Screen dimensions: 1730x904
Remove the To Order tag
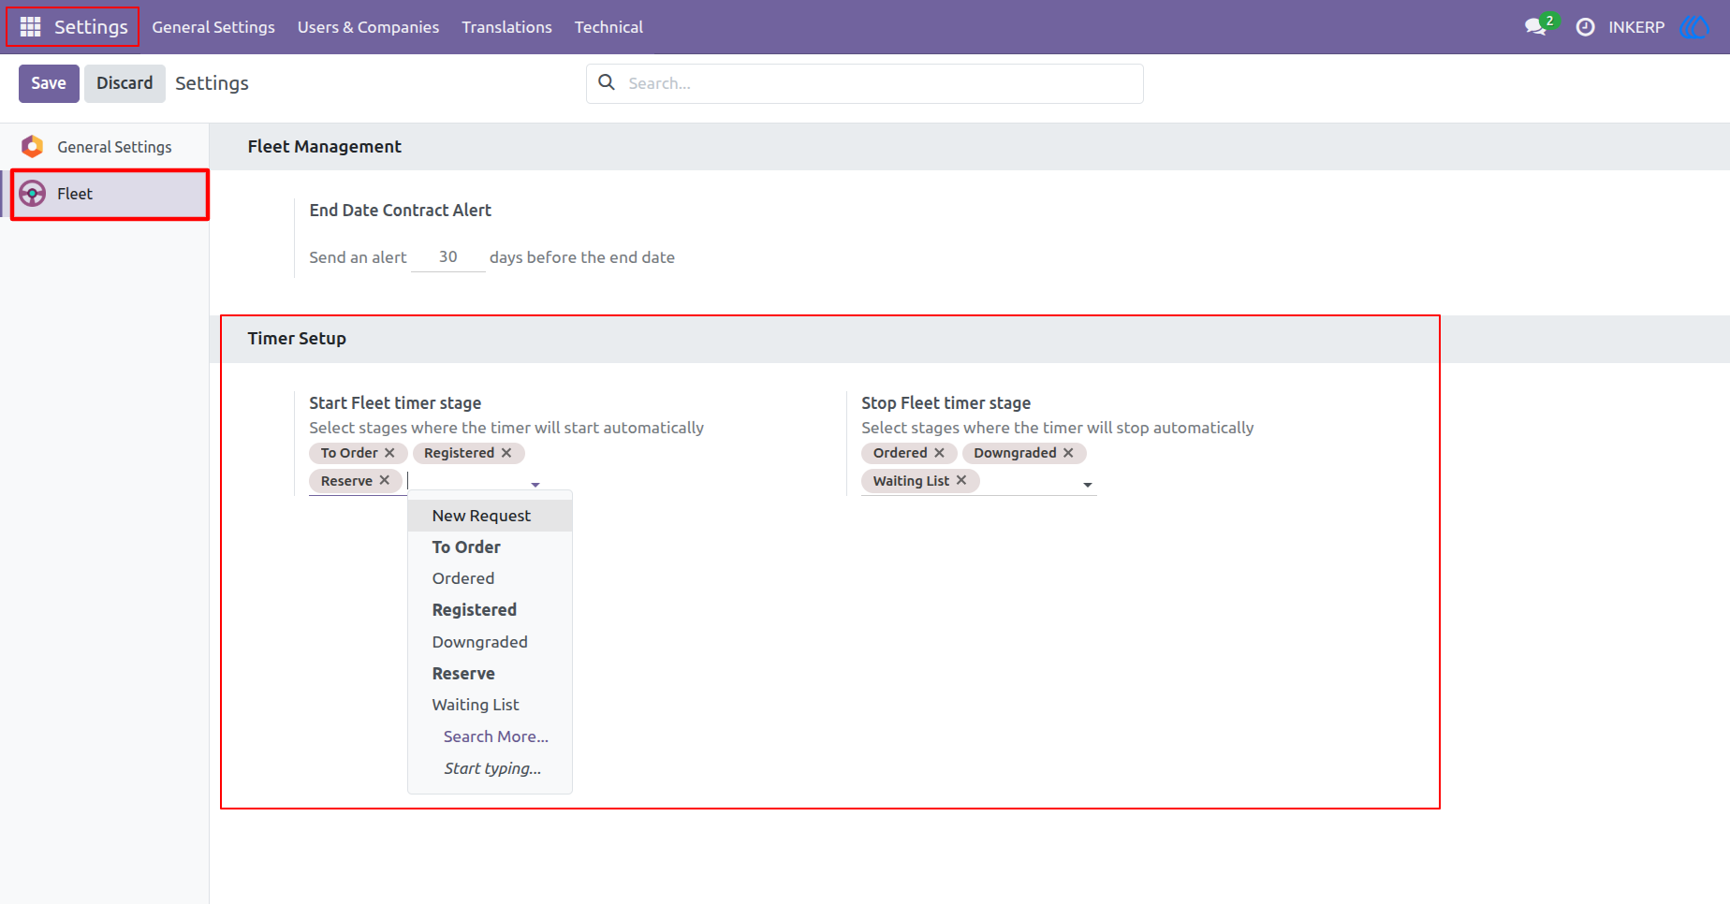point(389,453)
